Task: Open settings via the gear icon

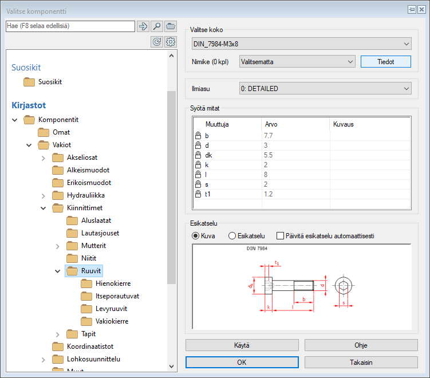Action: point(171,42)
